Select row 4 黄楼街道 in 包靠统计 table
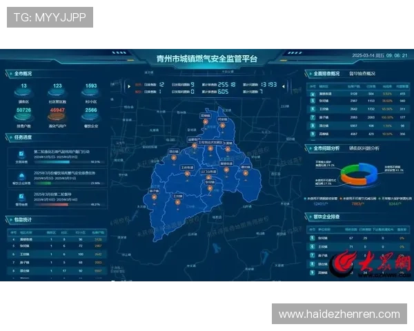 point(57,240)
